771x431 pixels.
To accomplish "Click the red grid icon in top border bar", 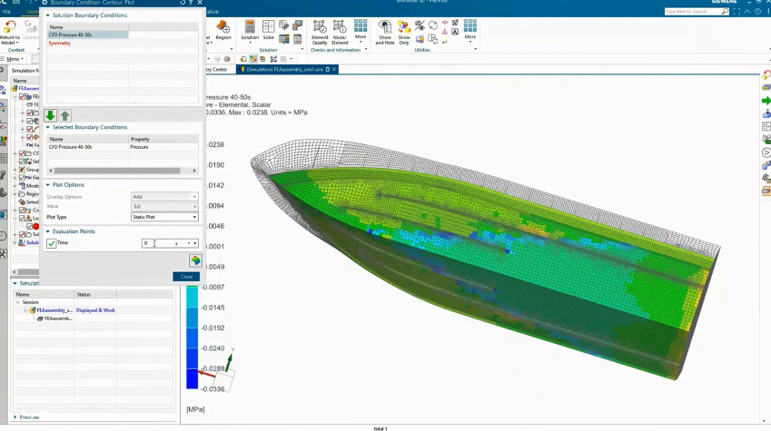I will point(262,59).
